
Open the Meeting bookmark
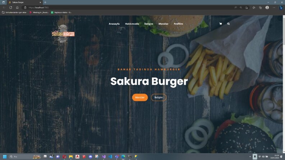39,13
